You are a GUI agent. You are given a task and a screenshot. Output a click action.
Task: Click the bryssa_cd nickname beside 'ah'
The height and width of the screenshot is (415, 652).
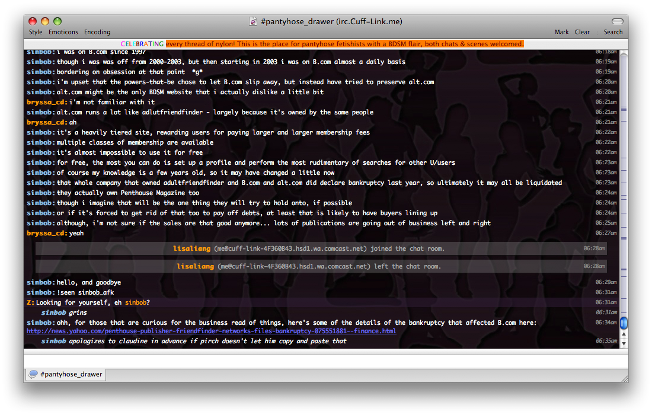point(47,122)
